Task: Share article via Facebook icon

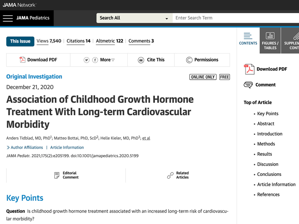Action: [x=95, y=60]
